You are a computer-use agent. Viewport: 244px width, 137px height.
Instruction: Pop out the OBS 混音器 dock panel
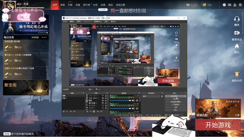coord(139,93)
